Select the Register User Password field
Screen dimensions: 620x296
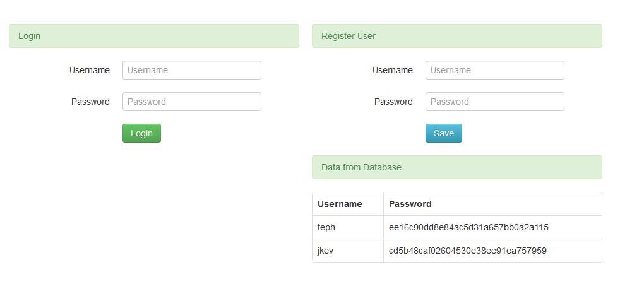pyautogui.click(x=494, y=102)
